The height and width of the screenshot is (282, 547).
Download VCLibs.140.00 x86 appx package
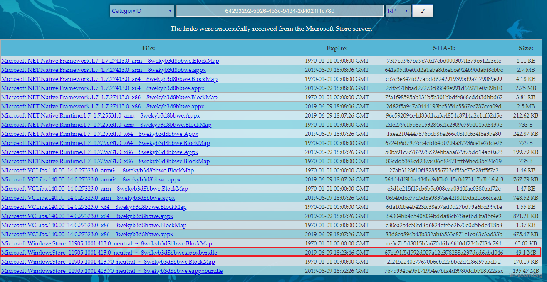87,234
